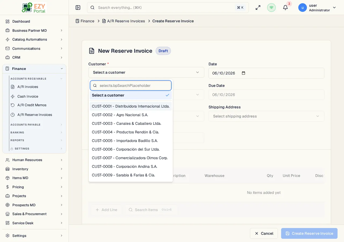Click the Business Partner MD icon
This screenshot has height=242, width=344.
(x=8, y=30)
